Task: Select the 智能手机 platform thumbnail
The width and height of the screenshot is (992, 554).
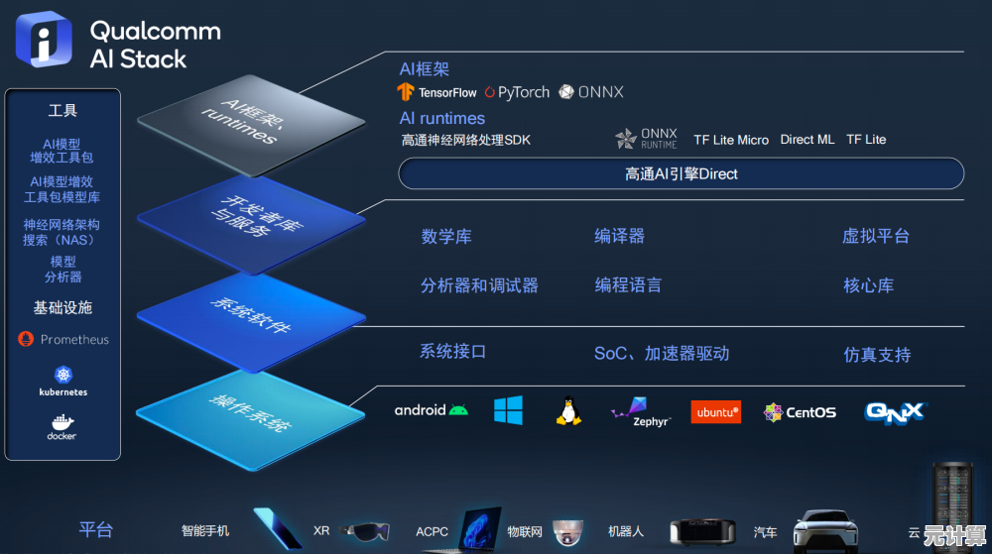Action: click(x=278, y=528)
